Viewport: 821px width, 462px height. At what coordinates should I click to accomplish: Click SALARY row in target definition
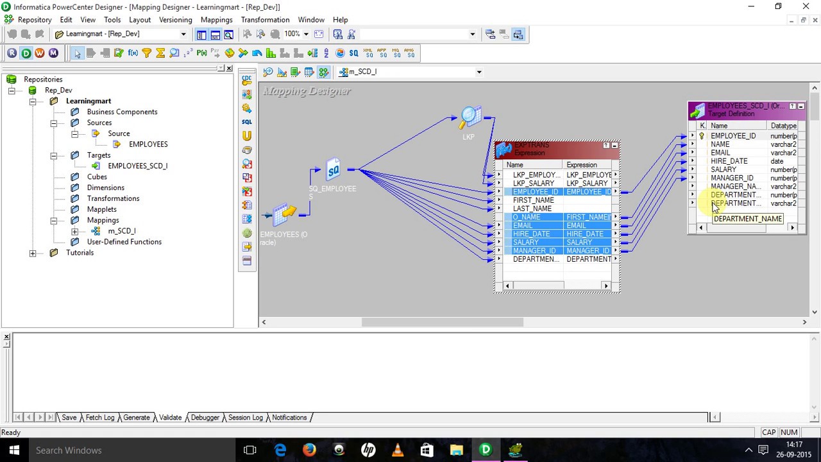point(724,169)
